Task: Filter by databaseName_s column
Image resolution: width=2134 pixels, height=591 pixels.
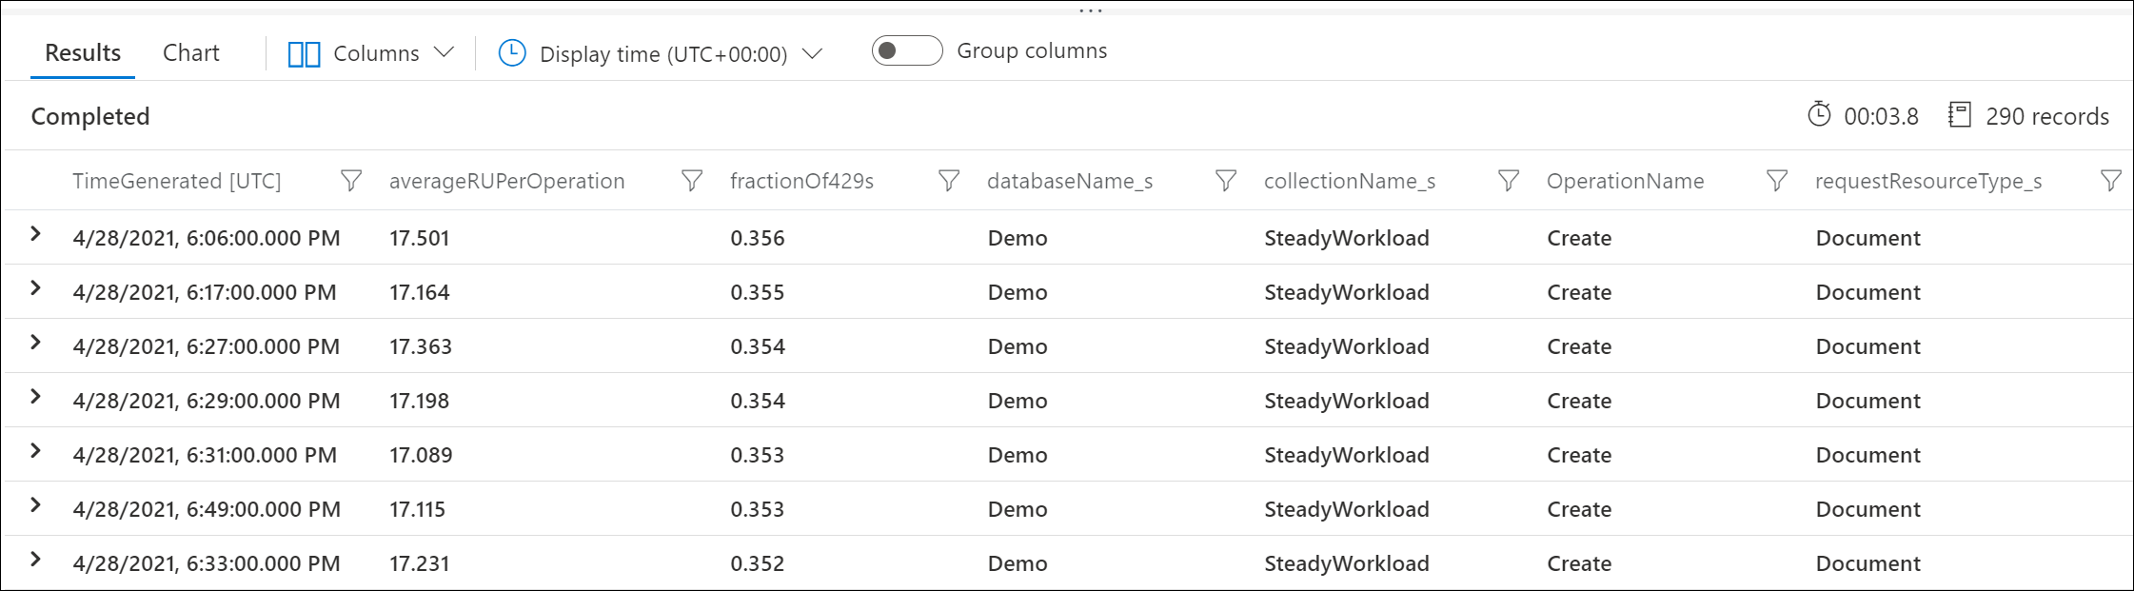Action: point(1226,181)
